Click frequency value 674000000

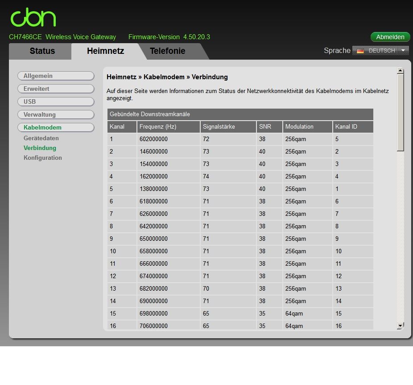(x=153, y=276)
